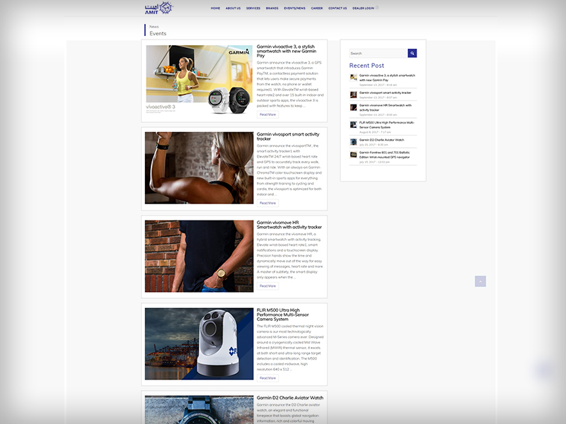Go to the Home menu item

[215, 8]
